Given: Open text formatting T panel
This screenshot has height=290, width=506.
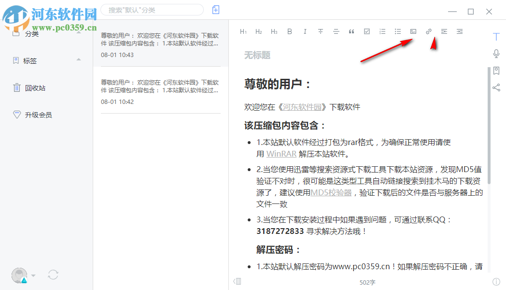Looking at the screenshot, I should (x=496, y=37).
